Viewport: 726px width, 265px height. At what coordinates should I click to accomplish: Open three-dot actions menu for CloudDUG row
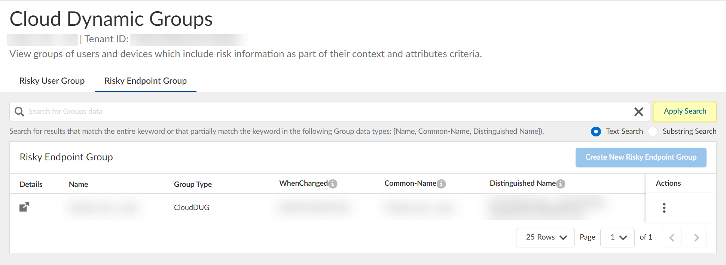(x=664, y=208)
